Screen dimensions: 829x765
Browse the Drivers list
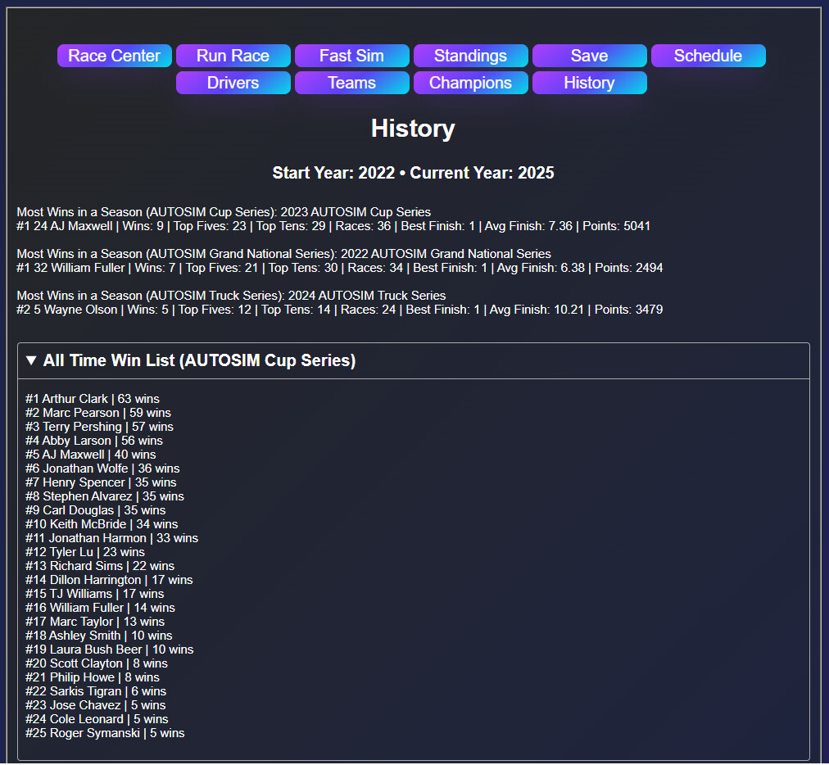(233, 82)
